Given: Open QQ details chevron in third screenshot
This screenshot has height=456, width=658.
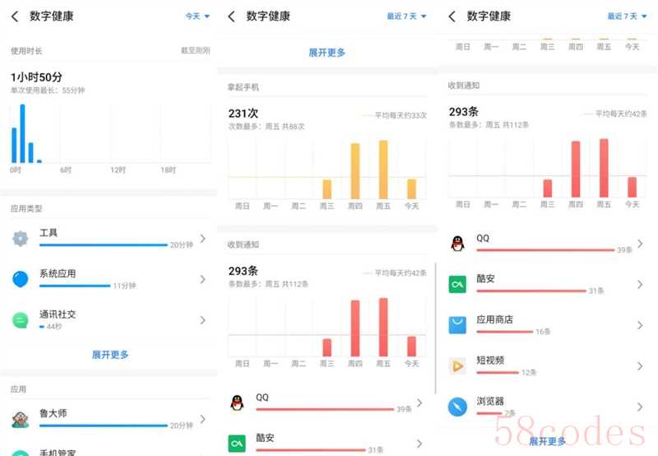Looking at the screenshot, I should point(641,244).
